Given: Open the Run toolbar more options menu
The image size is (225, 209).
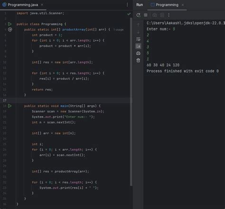Looking at the screenshot, I should point(169,15).
